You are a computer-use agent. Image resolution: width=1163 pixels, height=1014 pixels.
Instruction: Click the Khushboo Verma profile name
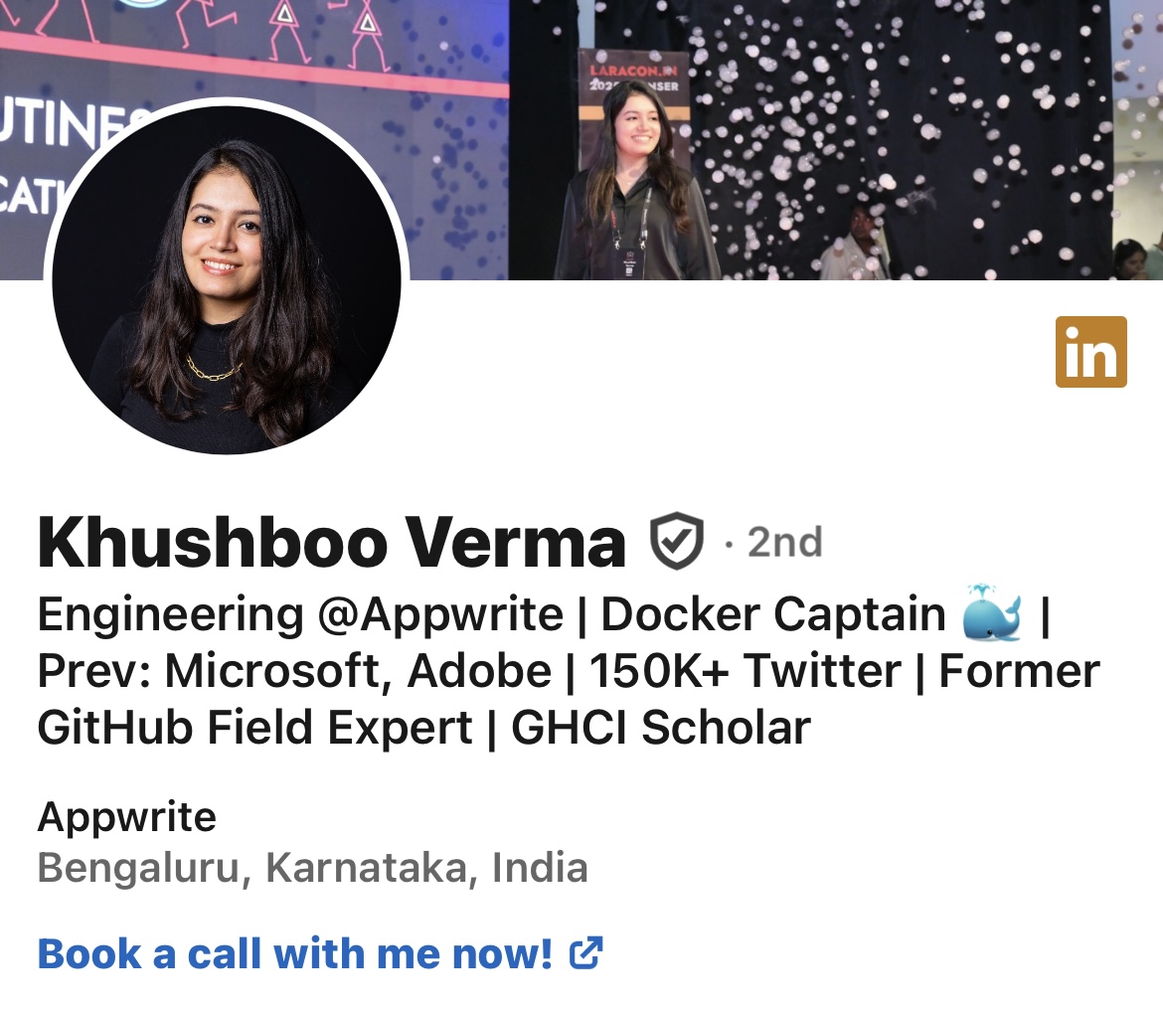[x=332, y=542]
